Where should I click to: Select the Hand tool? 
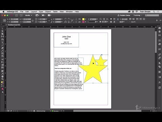[x=2, y=77]
